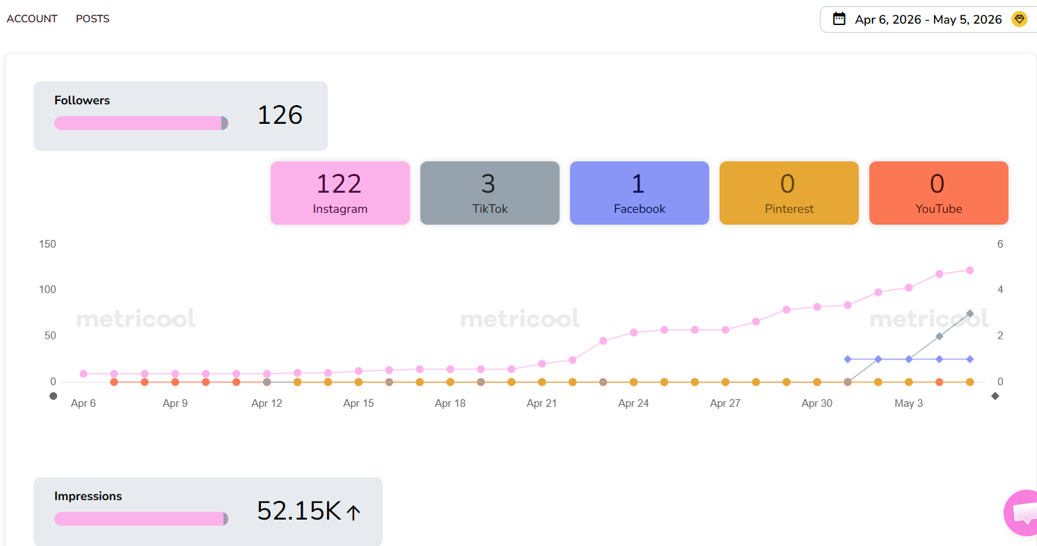The height and width of the screenshot is (546, 1037).
Task: Select the Pinterest followers card
Action: (789, 193)
